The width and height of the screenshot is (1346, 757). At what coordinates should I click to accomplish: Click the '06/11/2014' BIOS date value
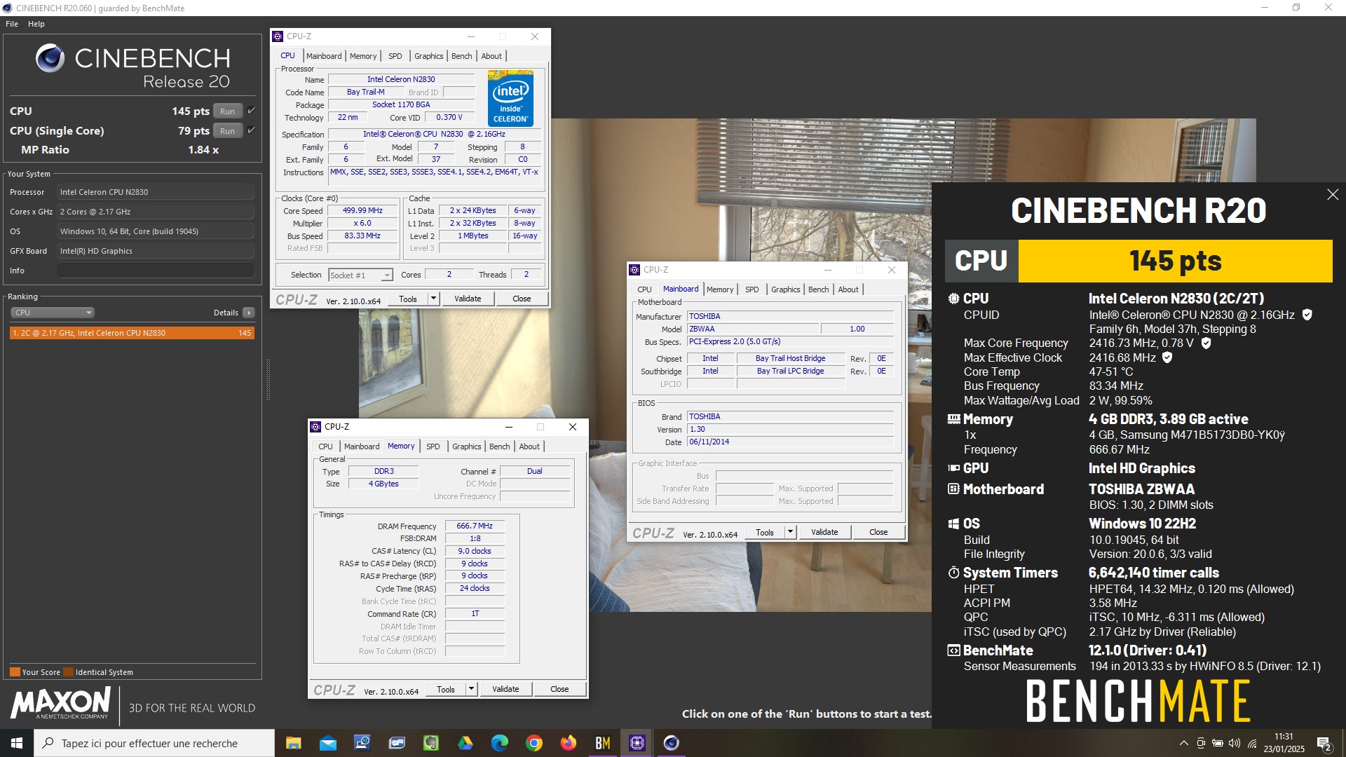[x=790, y=442]
